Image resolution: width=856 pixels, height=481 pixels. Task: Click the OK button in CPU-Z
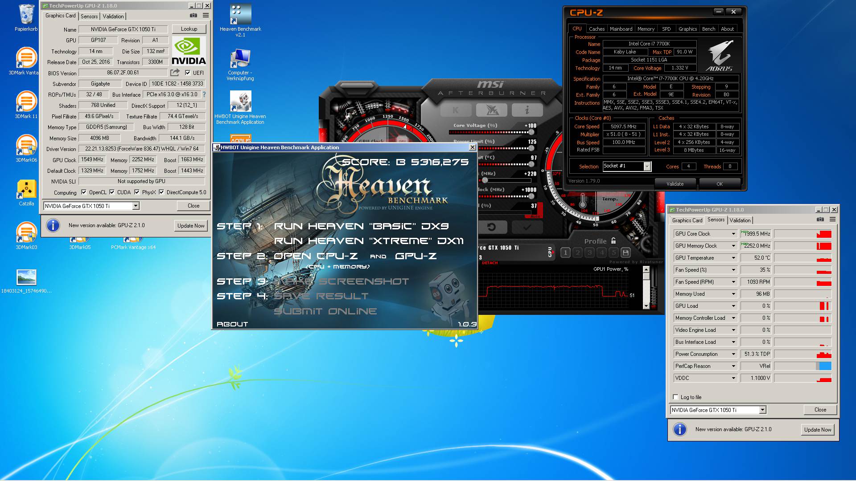click(x=720, y=183)
